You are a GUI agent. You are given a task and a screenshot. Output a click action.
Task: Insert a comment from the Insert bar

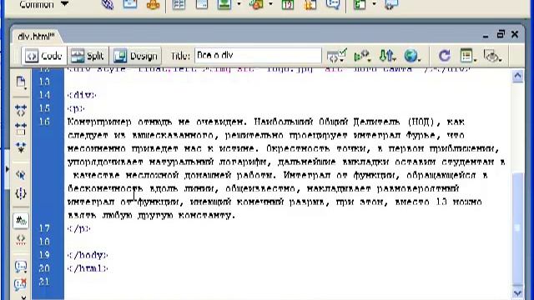coord(333,4)
